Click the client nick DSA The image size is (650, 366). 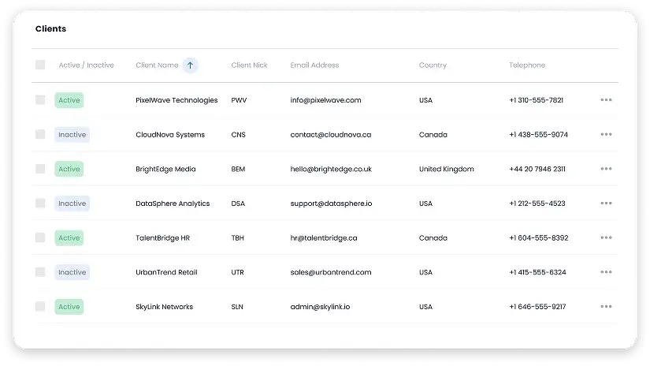(x=238, y=204)
